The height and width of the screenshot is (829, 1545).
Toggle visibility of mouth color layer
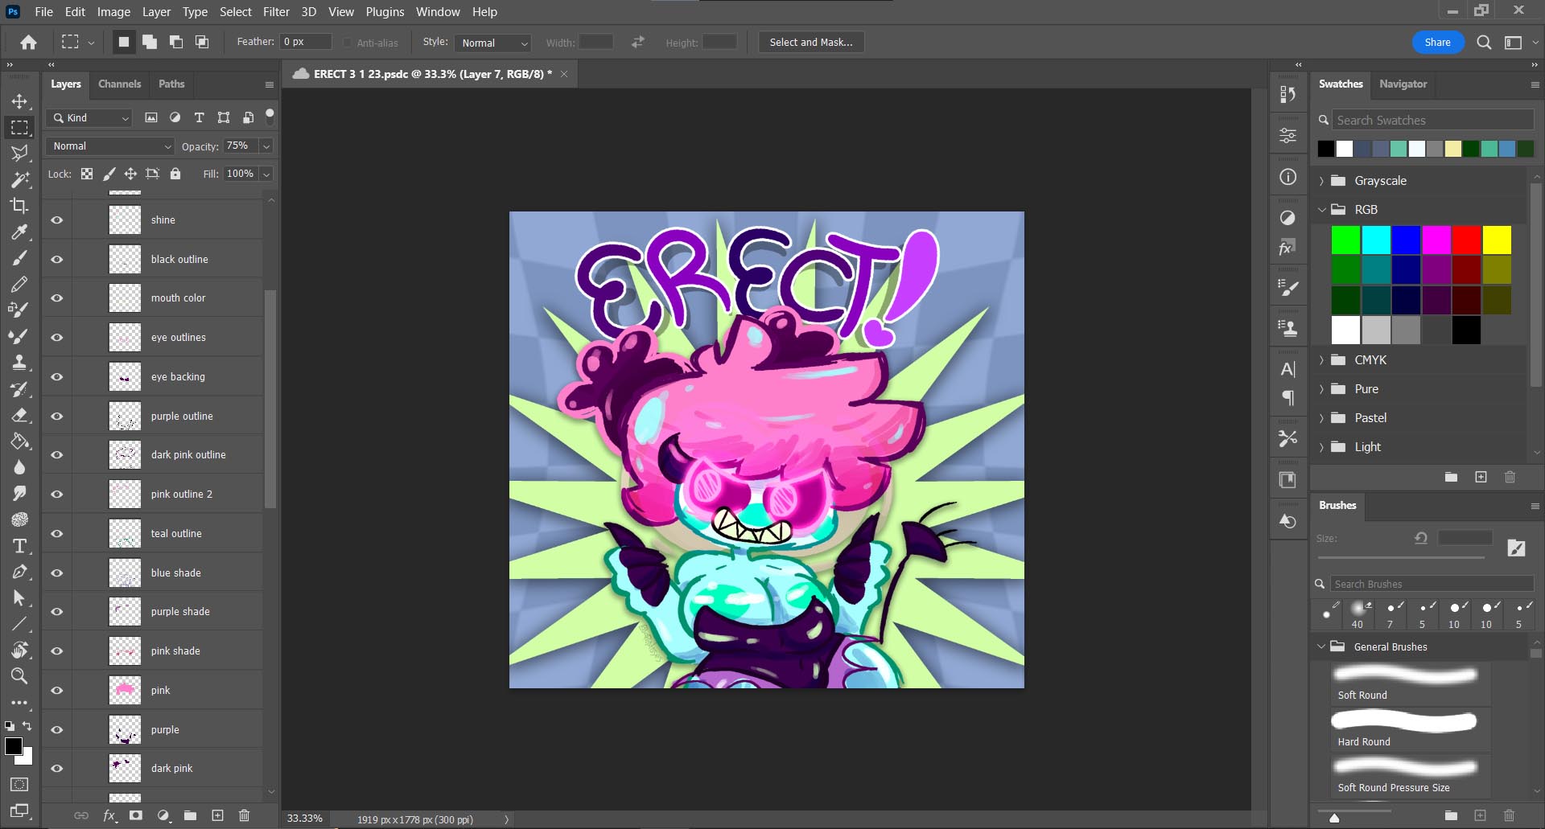57,298
